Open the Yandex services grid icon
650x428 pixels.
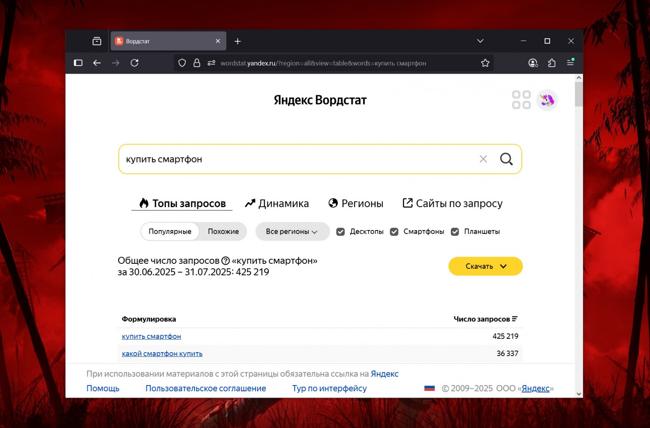tap(521, 100)
